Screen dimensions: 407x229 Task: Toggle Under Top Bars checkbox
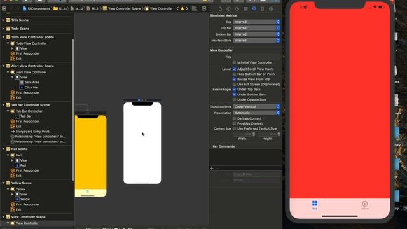coord(235,89)
